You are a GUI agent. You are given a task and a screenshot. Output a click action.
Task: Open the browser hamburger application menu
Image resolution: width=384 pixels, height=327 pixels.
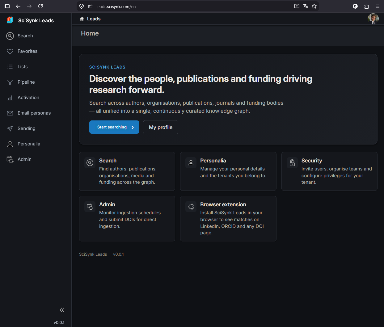(378, 6)
